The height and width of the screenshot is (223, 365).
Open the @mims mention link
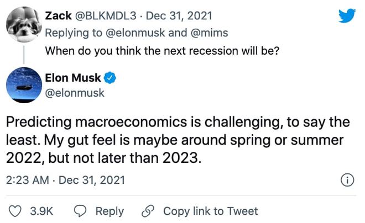[x=209, y=33]
